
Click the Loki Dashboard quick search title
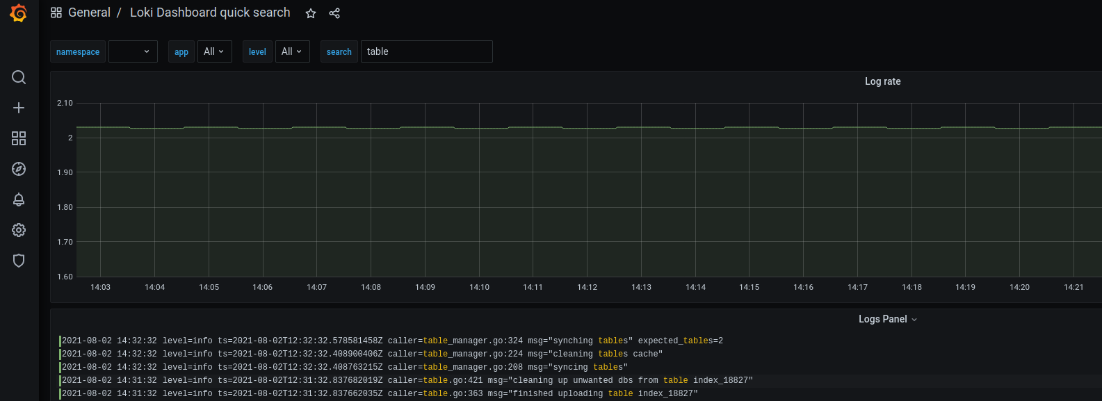[210, 13]
